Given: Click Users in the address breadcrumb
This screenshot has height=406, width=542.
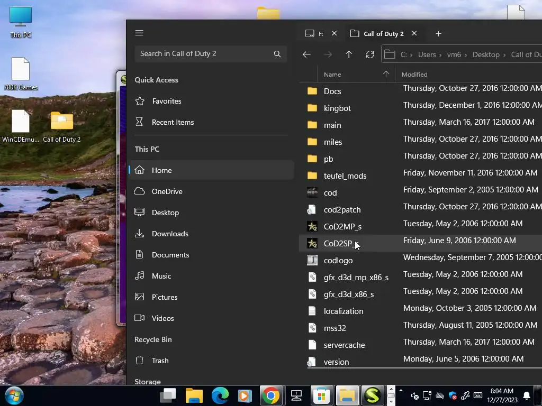Looking at the screenshot, I should (x=427, y=54).
